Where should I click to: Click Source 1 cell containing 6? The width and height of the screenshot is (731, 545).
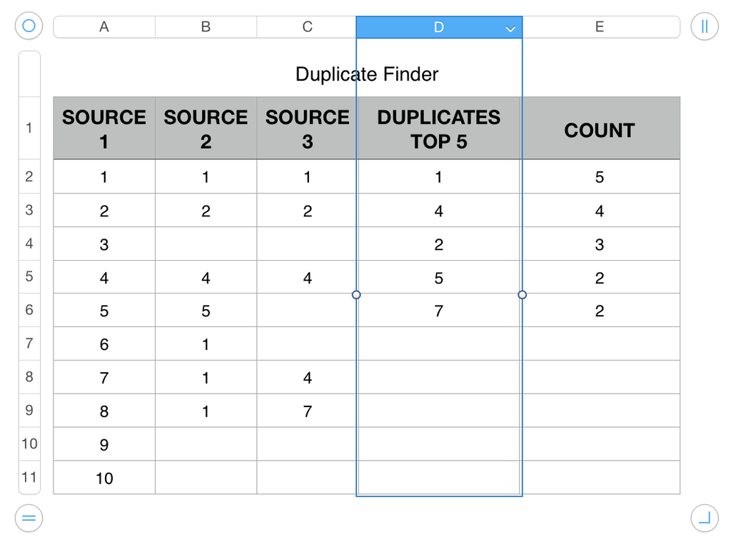(104, 344)
